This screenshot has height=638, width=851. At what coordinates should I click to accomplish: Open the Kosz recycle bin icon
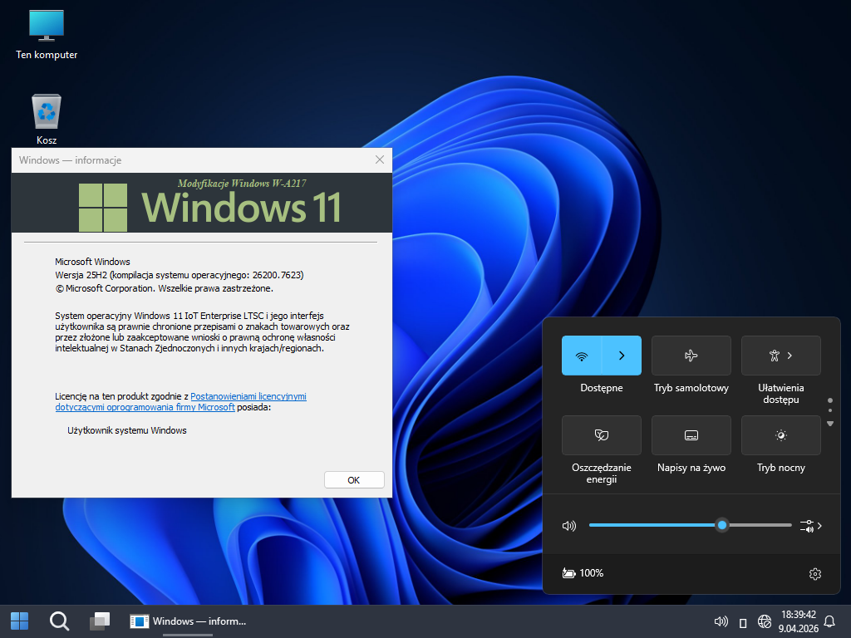[47, 112]
